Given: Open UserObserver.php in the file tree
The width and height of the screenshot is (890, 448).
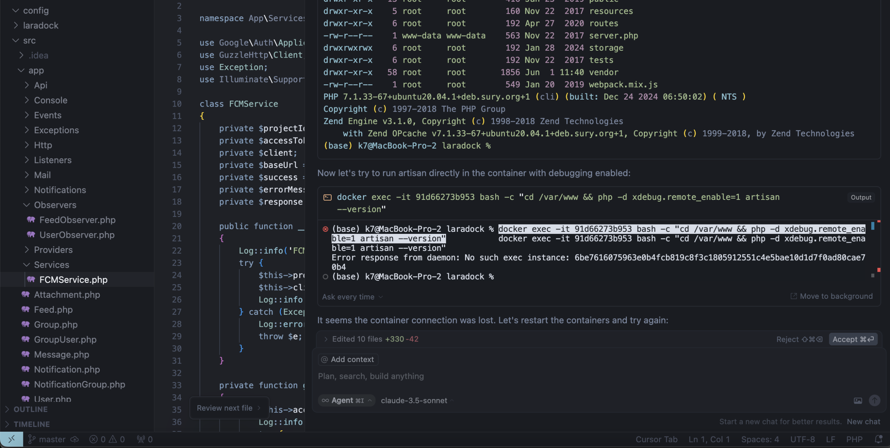Looking at the screenshot, I should (x=77, y=235).
